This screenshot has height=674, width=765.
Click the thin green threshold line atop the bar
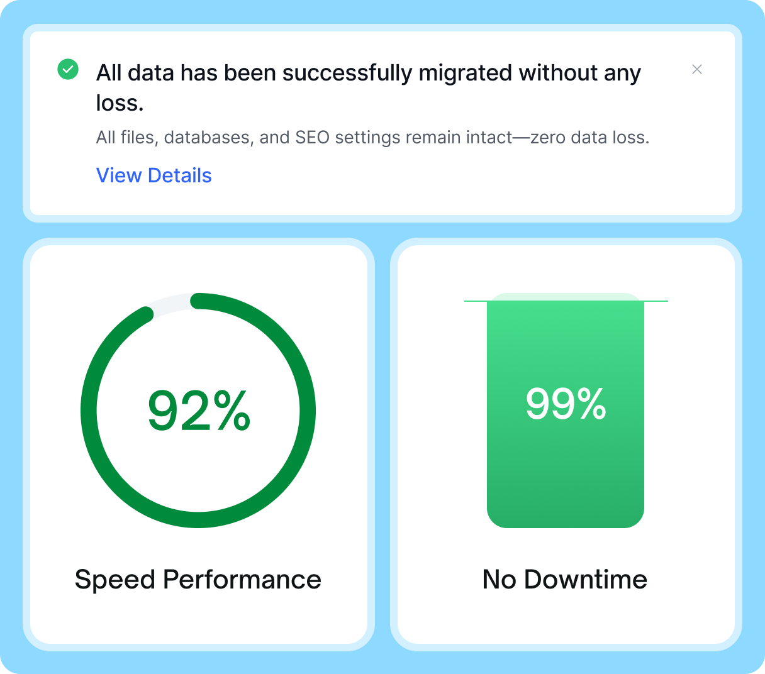click(x=566, y=301)
